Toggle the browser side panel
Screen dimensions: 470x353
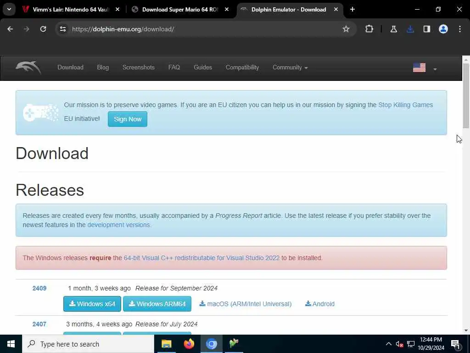click(427, 29)
